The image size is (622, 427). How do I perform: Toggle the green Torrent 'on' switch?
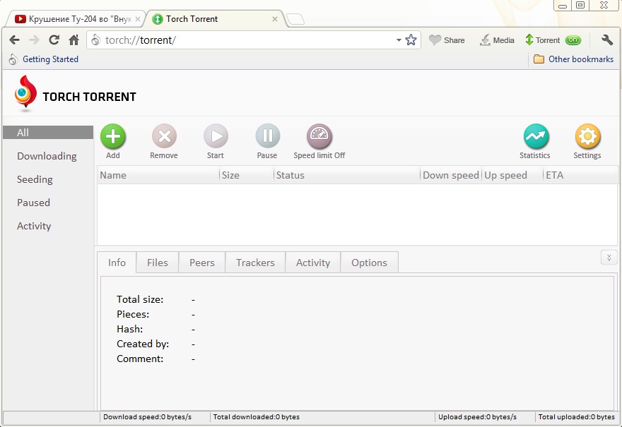pyautogui.click(x=573, y=40)
